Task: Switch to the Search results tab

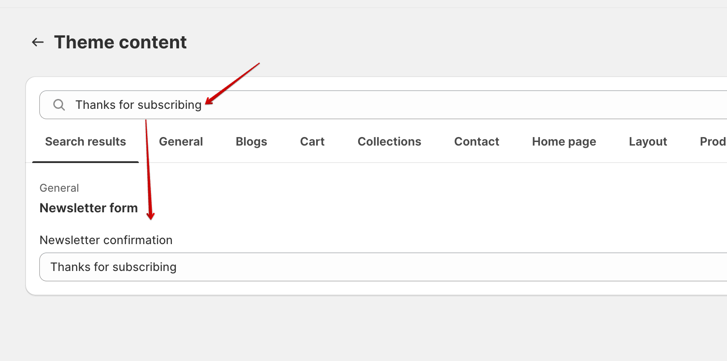Action: (86, 142)
